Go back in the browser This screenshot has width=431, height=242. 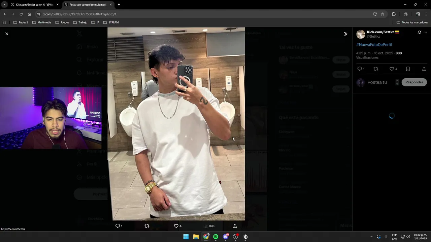tap(5, 14)
